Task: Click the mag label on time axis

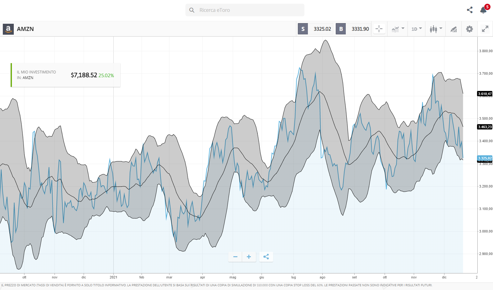Action: point(233,277)
